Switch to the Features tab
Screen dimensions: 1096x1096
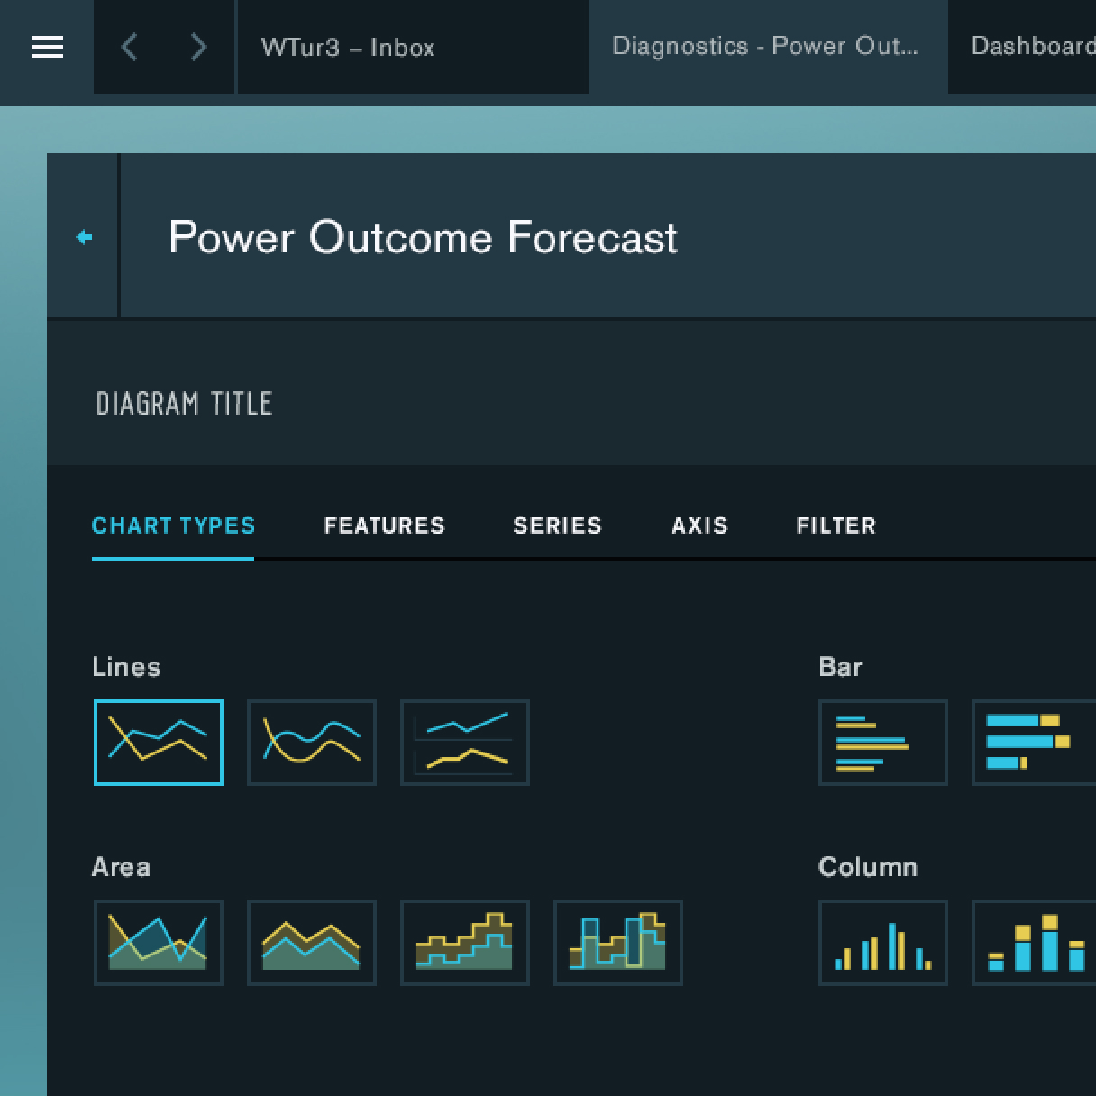click(x=385, y=525)
